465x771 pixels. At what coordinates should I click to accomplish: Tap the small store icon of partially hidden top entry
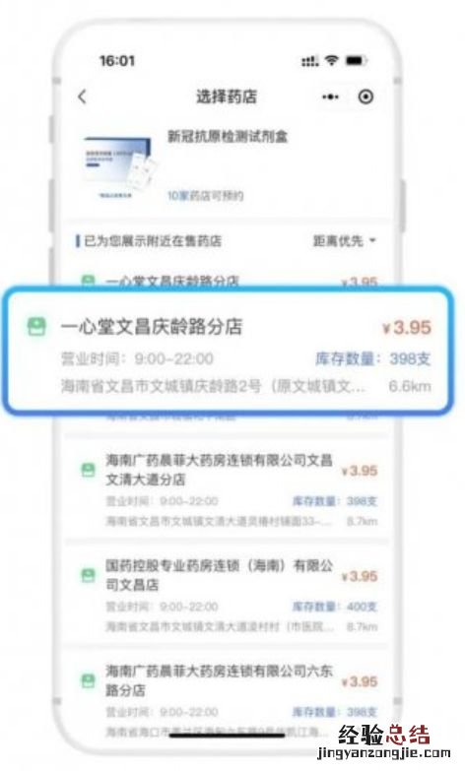click(88, 282)
